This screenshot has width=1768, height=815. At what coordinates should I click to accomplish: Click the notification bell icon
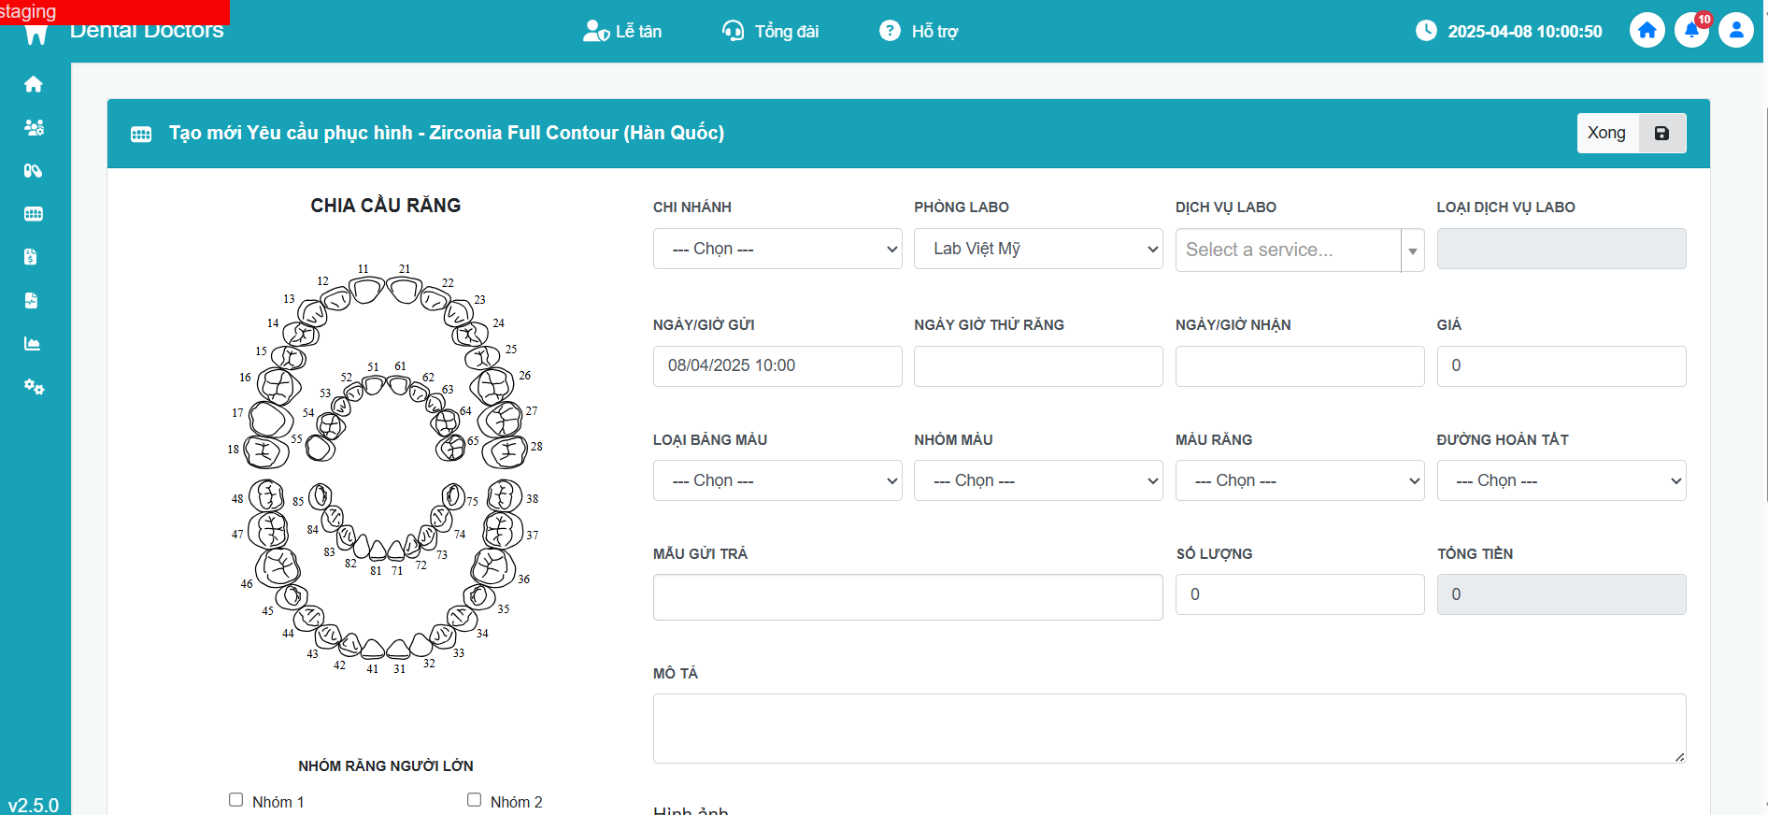(1691, 31)
